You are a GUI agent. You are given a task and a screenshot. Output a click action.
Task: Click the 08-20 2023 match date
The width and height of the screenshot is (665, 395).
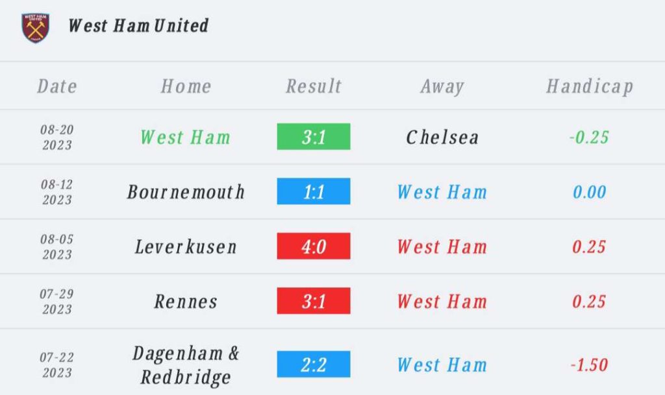click(57, 137)
